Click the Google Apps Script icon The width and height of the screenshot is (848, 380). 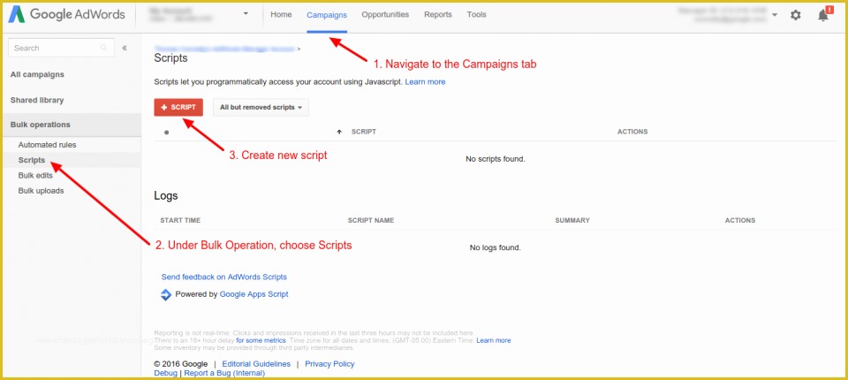point(166,294)
